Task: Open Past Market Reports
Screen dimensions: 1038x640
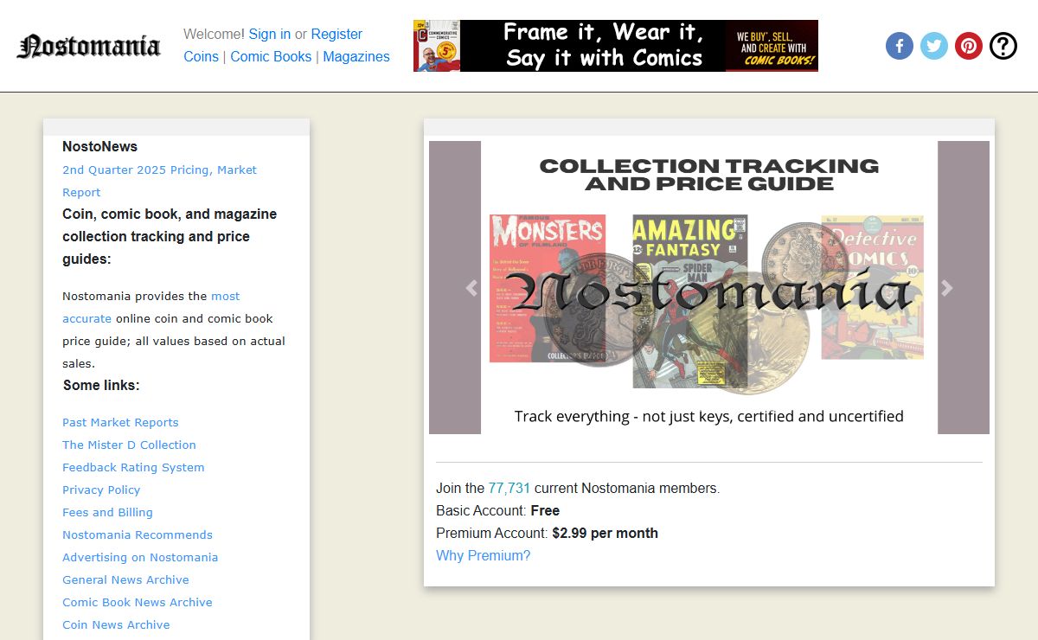Action: (120, 422)
